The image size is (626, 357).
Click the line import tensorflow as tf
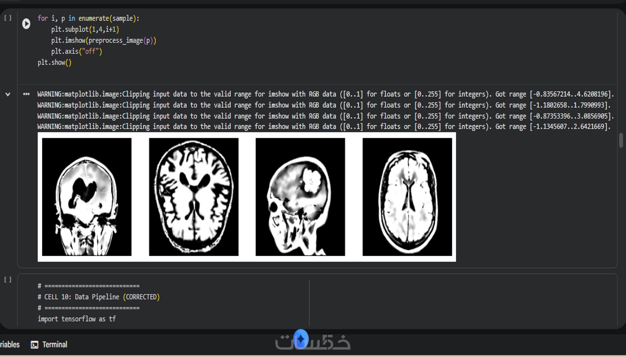coord(77,319)
